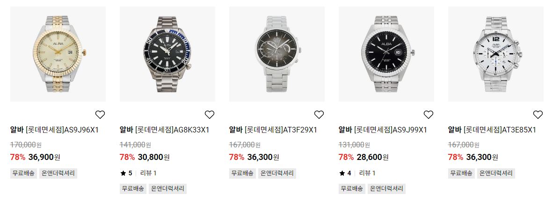Screen dimensions: 545x201
Task: Open product link 알바 AT3F29X1
Action: coord(273,130)
